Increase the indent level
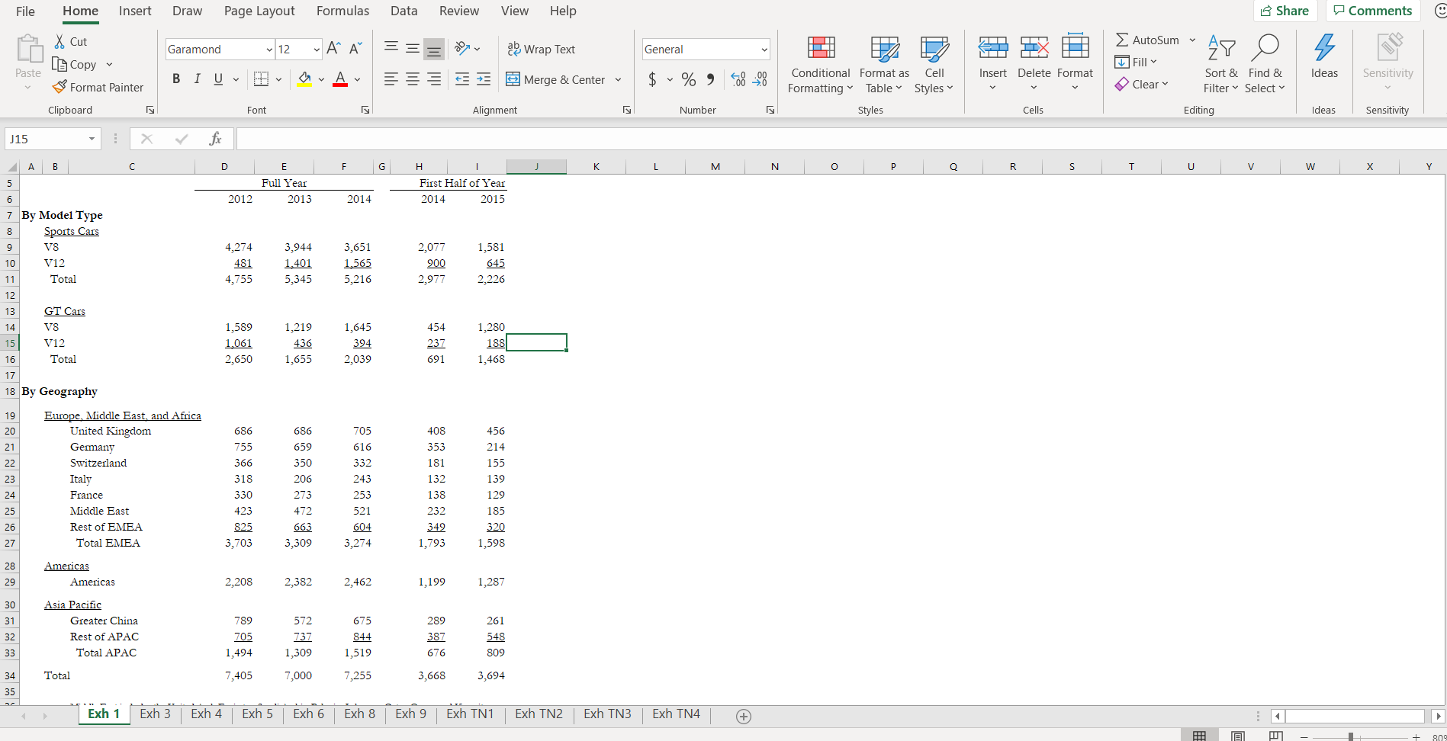Image resolution: width=1447 pixels, height=741 pixels. pos(484,79)
